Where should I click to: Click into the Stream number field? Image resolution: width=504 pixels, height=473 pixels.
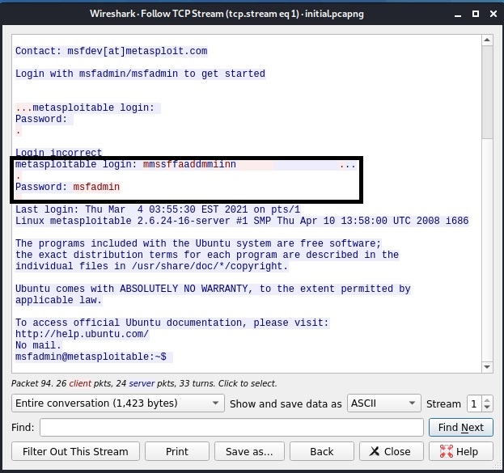coord(475,403)
